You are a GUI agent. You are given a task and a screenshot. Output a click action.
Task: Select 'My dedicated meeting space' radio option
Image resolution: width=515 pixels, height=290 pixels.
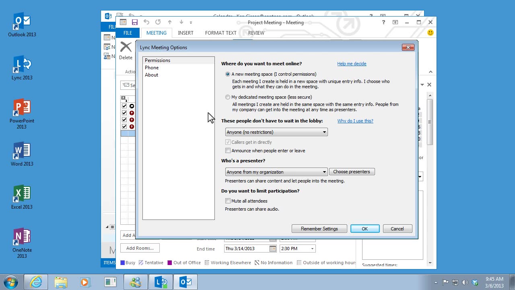[228, 97]
